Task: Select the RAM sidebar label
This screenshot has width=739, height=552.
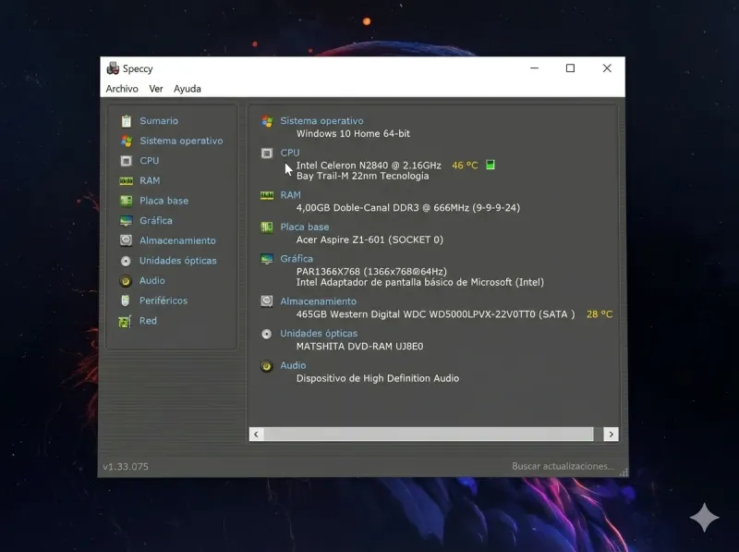Action: [x=150, y=180]
